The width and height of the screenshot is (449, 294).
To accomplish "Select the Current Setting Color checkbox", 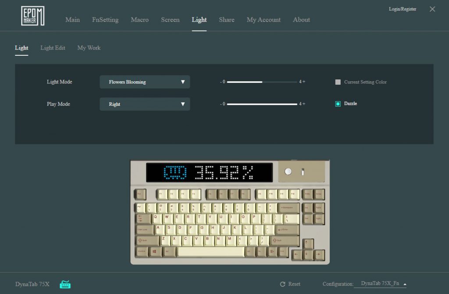I will (x=338, y=82).
